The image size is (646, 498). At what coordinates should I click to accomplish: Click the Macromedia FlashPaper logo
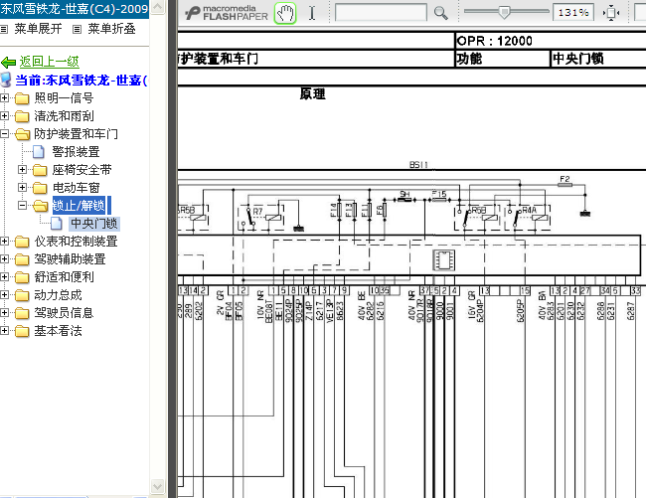[x=227, y=13]
